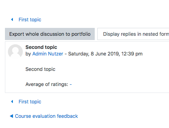Open the Admin Nutzer author link
This screenshot has width=169, height=128.
48,54
